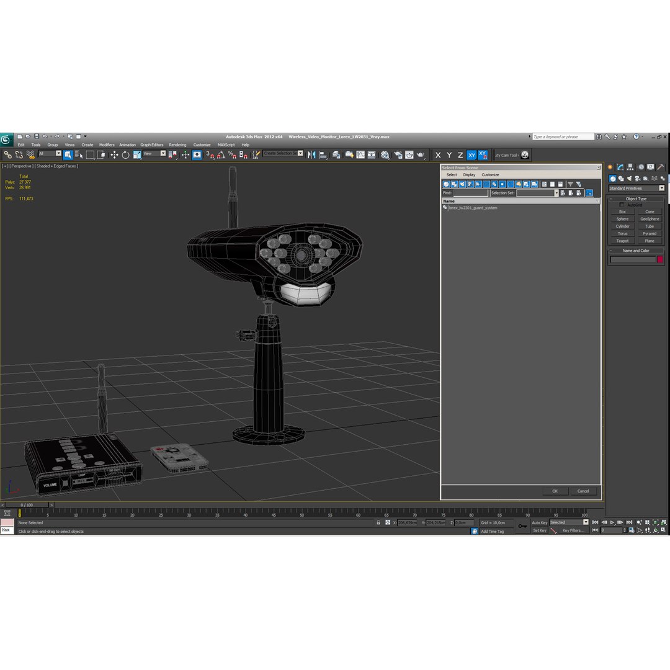Open the View reference coordinate dropdown
670x670 pixels.
point(154,153)
